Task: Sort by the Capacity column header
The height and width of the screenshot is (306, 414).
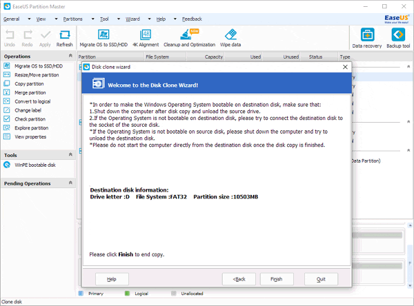Action: coord(206,57)
